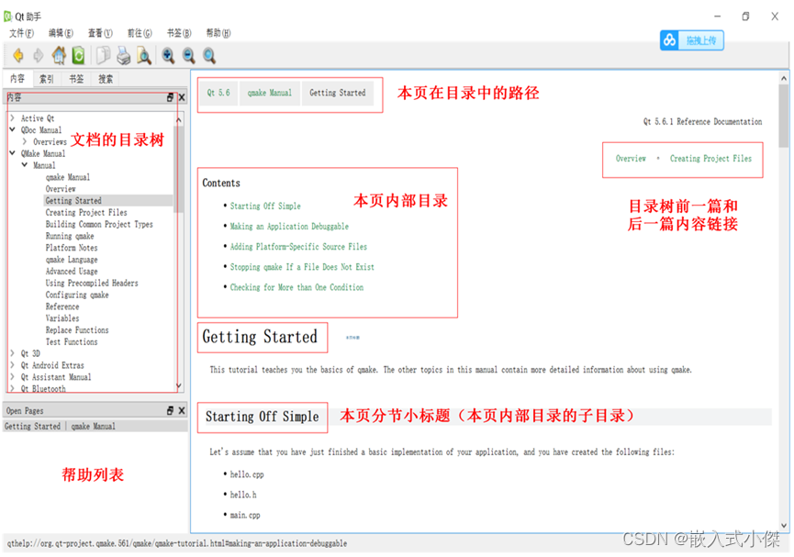Screen dimensions: 794x557
Task: Reset zoom to normal size icon
Action: pyautogui.click(x=209, y=55)
